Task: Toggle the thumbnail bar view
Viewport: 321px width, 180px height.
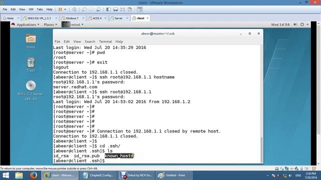Action: pyautogui.click(x=115, y=9)
